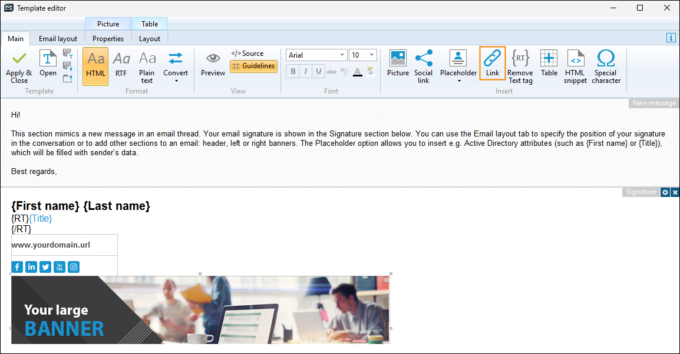The image size is (680, 354).
Task: Open a template file
Action: point(48,64)
